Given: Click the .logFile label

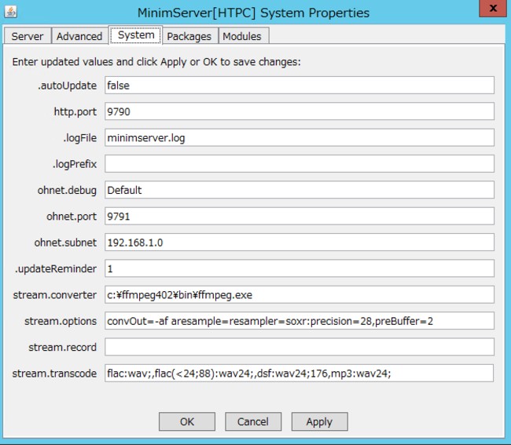Looking at the screenshot, I should [x=80, y=138].
